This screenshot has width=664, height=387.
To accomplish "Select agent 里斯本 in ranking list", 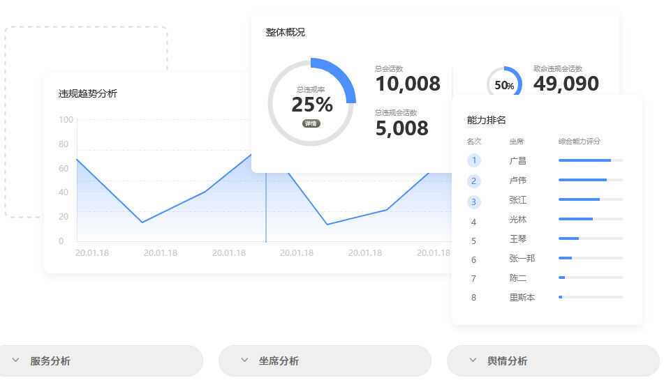I will [522, 298].
